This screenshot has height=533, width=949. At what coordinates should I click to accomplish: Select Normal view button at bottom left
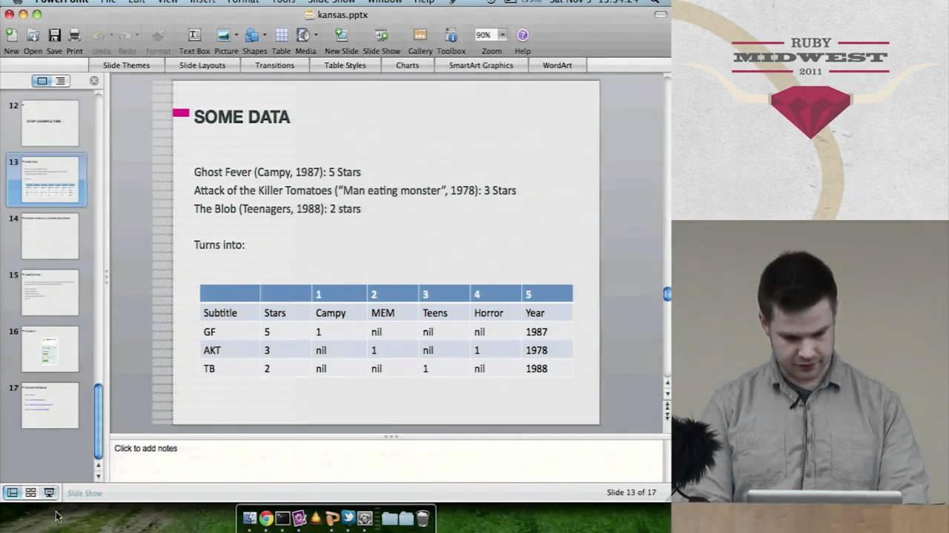pos(13,492)
